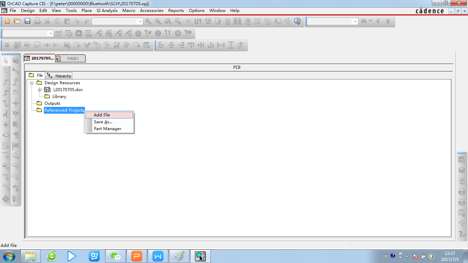Click the Place Ground palette icon
468x263 pixels.
pos(6,124)
